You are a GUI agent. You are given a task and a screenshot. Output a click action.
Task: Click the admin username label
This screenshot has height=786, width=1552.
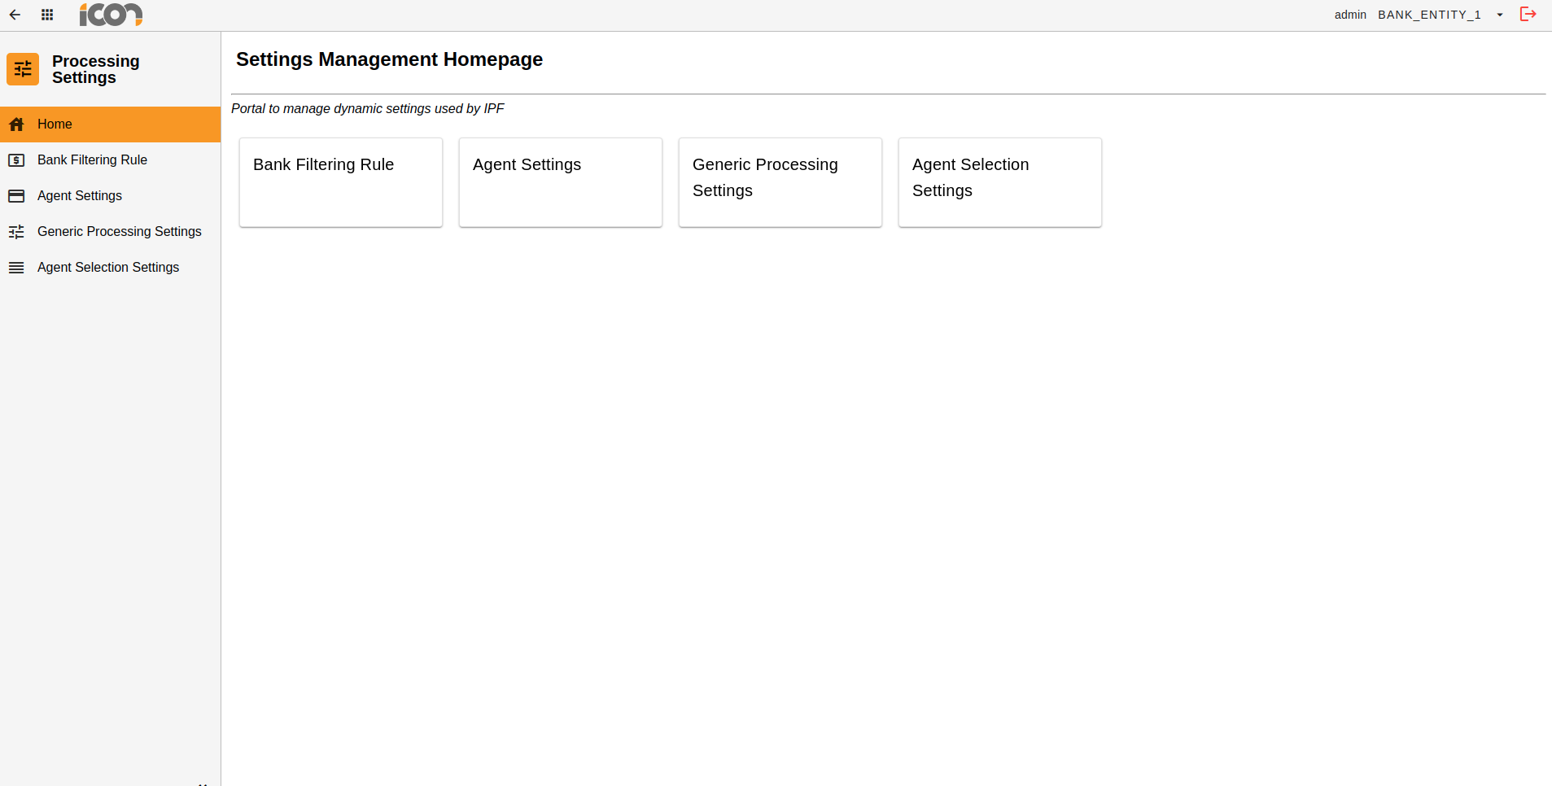point(1350,14)
